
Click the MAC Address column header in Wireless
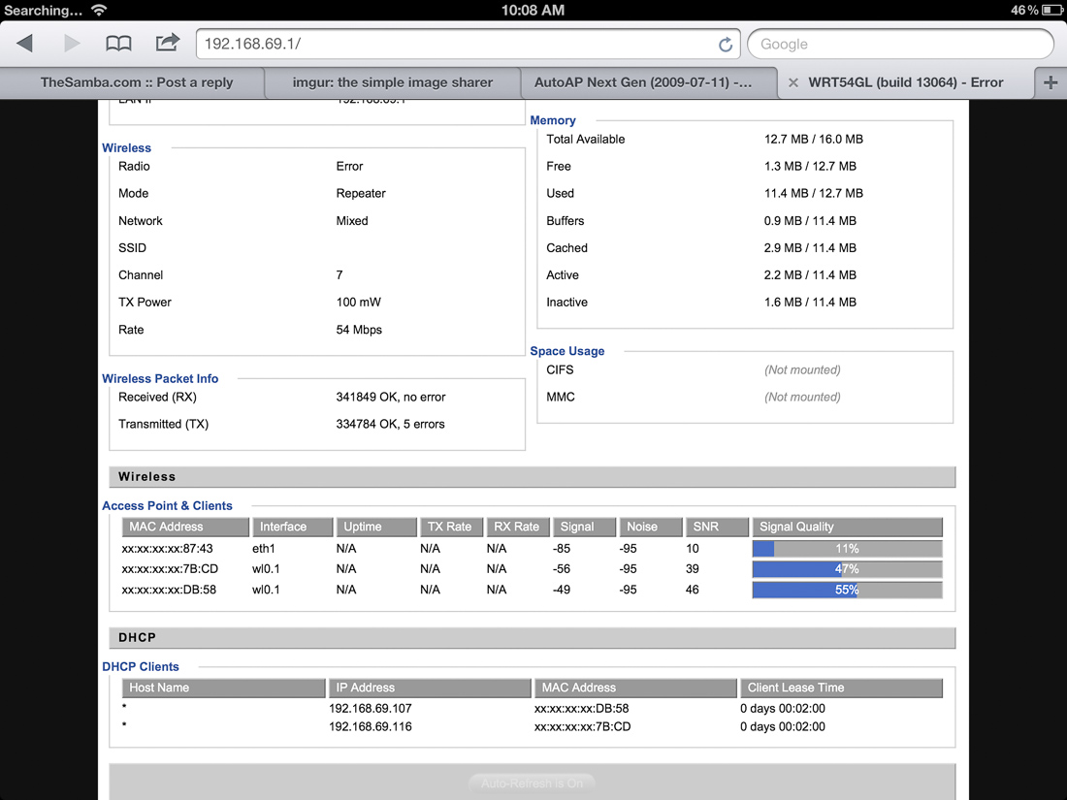click(185, 527)
